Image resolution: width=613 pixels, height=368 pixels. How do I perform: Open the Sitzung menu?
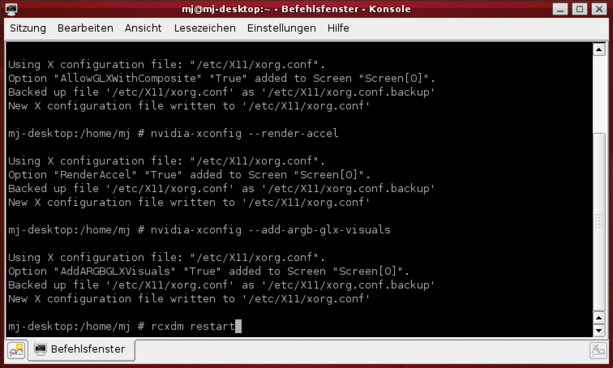28,28
